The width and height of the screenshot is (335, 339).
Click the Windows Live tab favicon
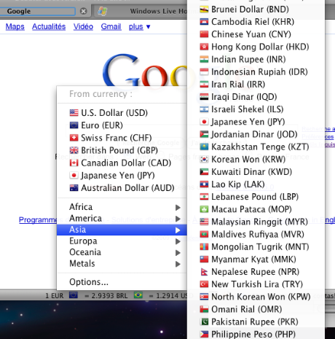click(103, 11)
